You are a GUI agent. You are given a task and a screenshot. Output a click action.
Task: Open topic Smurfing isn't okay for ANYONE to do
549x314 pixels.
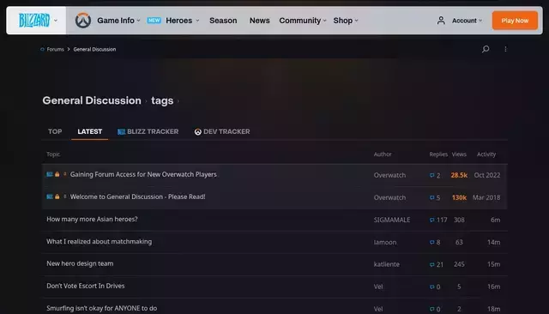pos(101,308)
